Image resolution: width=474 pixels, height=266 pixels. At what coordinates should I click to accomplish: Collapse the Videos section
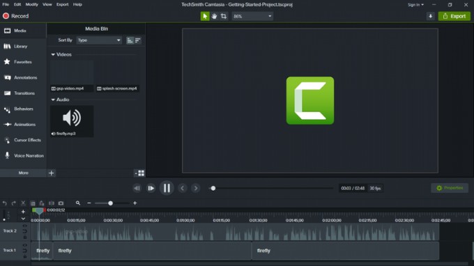pos(53,54)
